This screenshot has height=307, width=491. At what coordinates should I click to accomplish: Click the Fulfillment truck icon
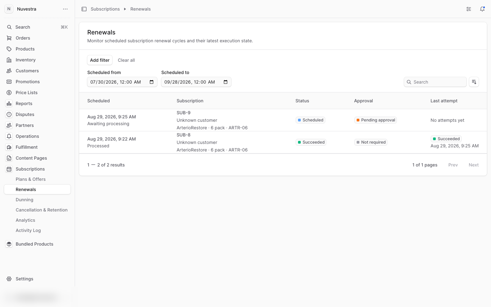[x=9, y=147]
